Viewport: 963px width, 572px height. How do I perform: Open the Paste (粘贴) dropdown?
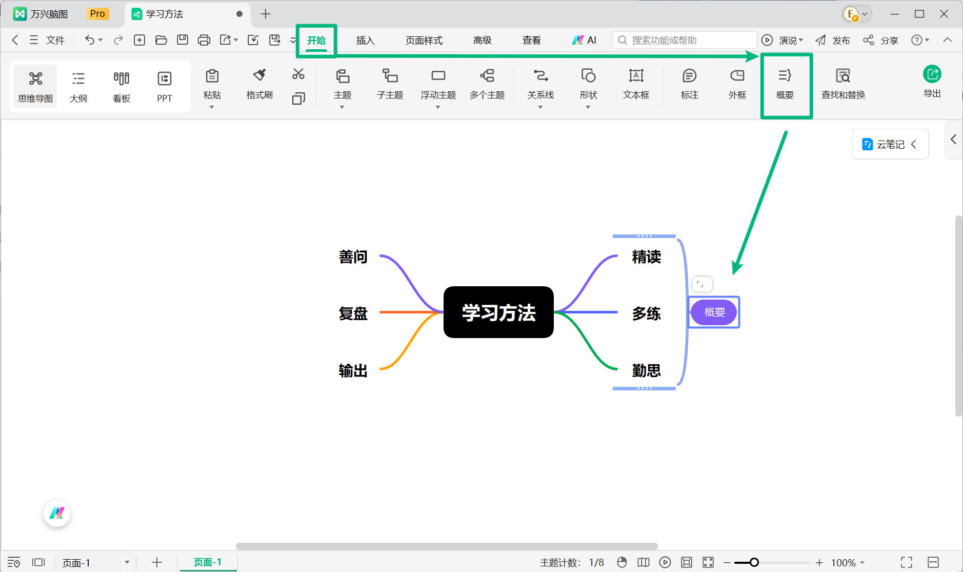coord(212,107)
